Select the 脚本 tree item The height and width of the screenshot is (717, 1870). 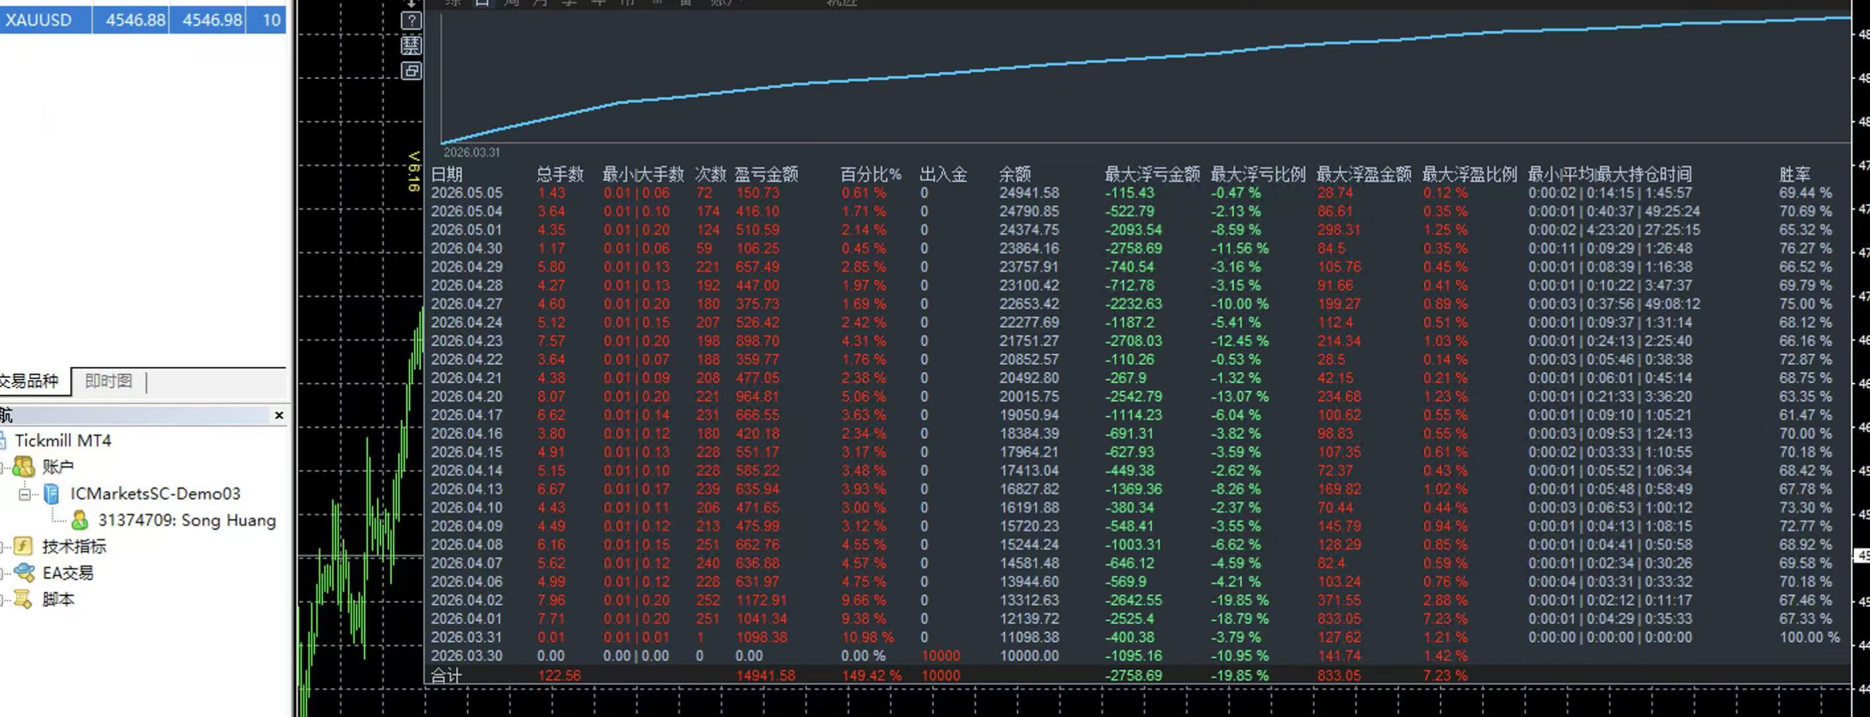58,599
